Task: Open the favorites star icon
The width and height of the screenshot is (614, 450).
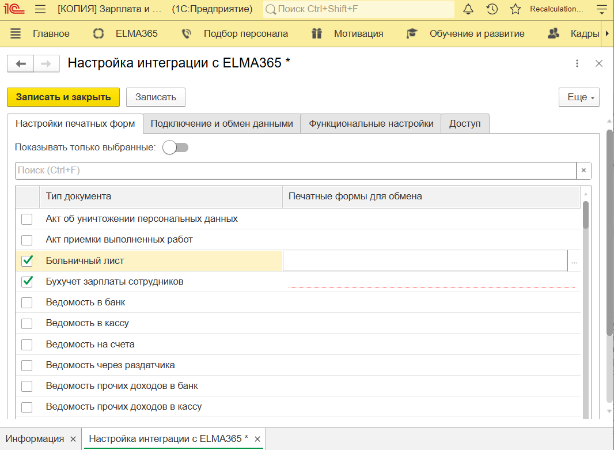Action: click(515, 9)
